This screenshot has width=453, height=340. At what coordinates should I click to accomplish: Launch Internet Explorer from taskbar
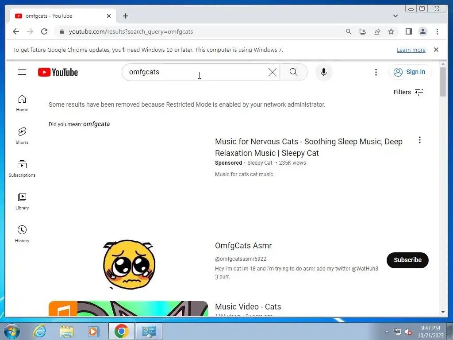39,331
